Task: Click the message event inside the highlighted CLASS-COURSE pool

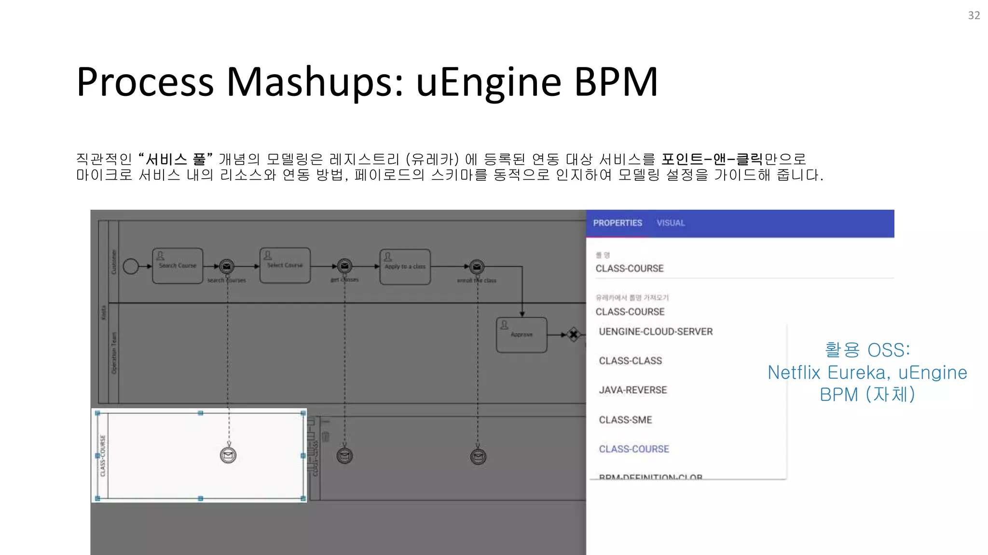Action: coord(228,455)
